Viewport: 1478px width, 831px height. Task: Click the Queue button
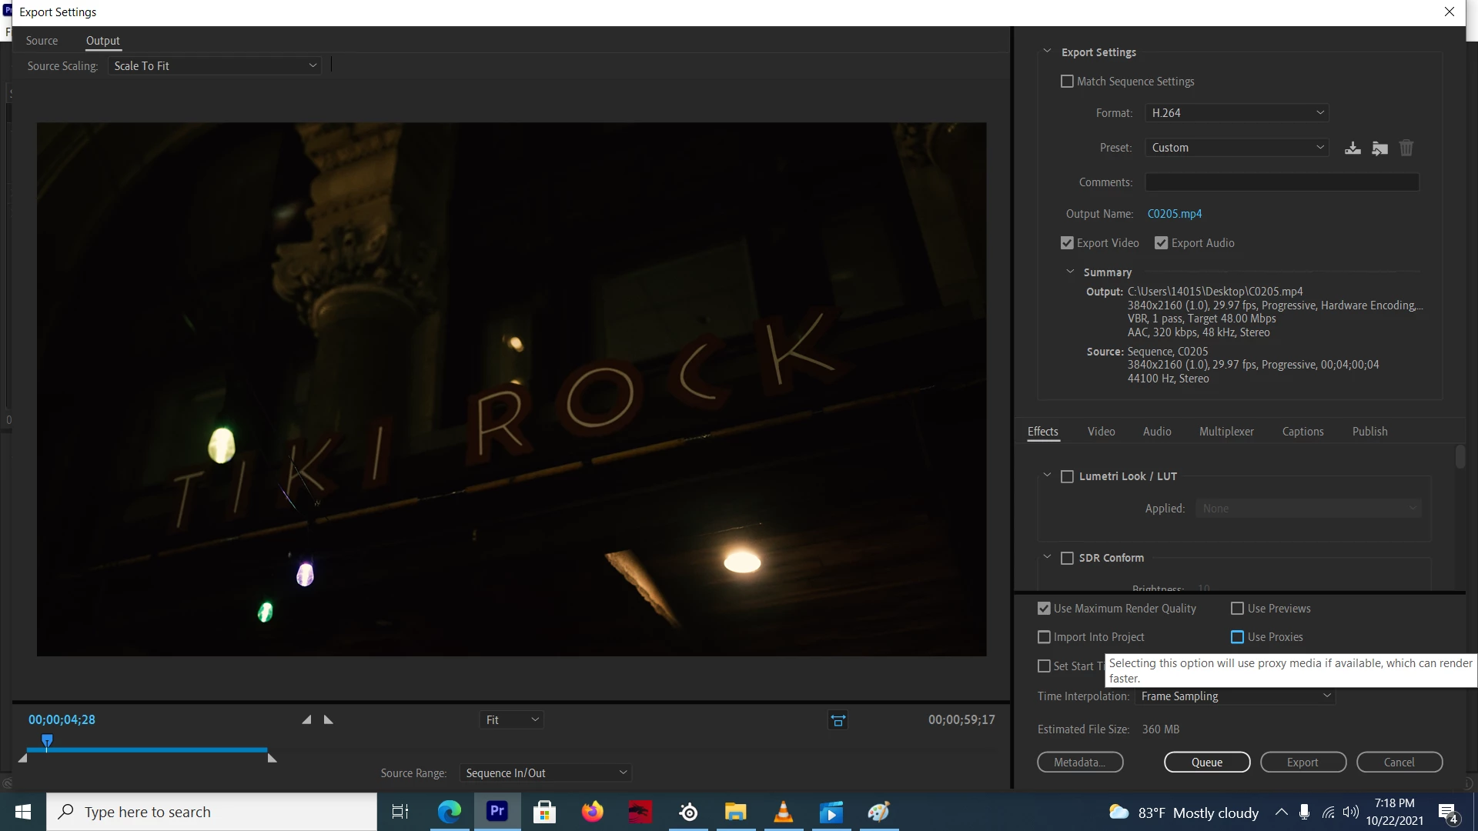pyautogui.click(x=1206, y=762)
